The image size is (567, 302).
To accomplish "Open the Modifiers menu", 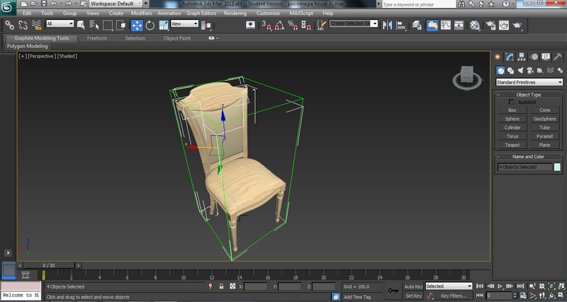I will tap(141, 13).
